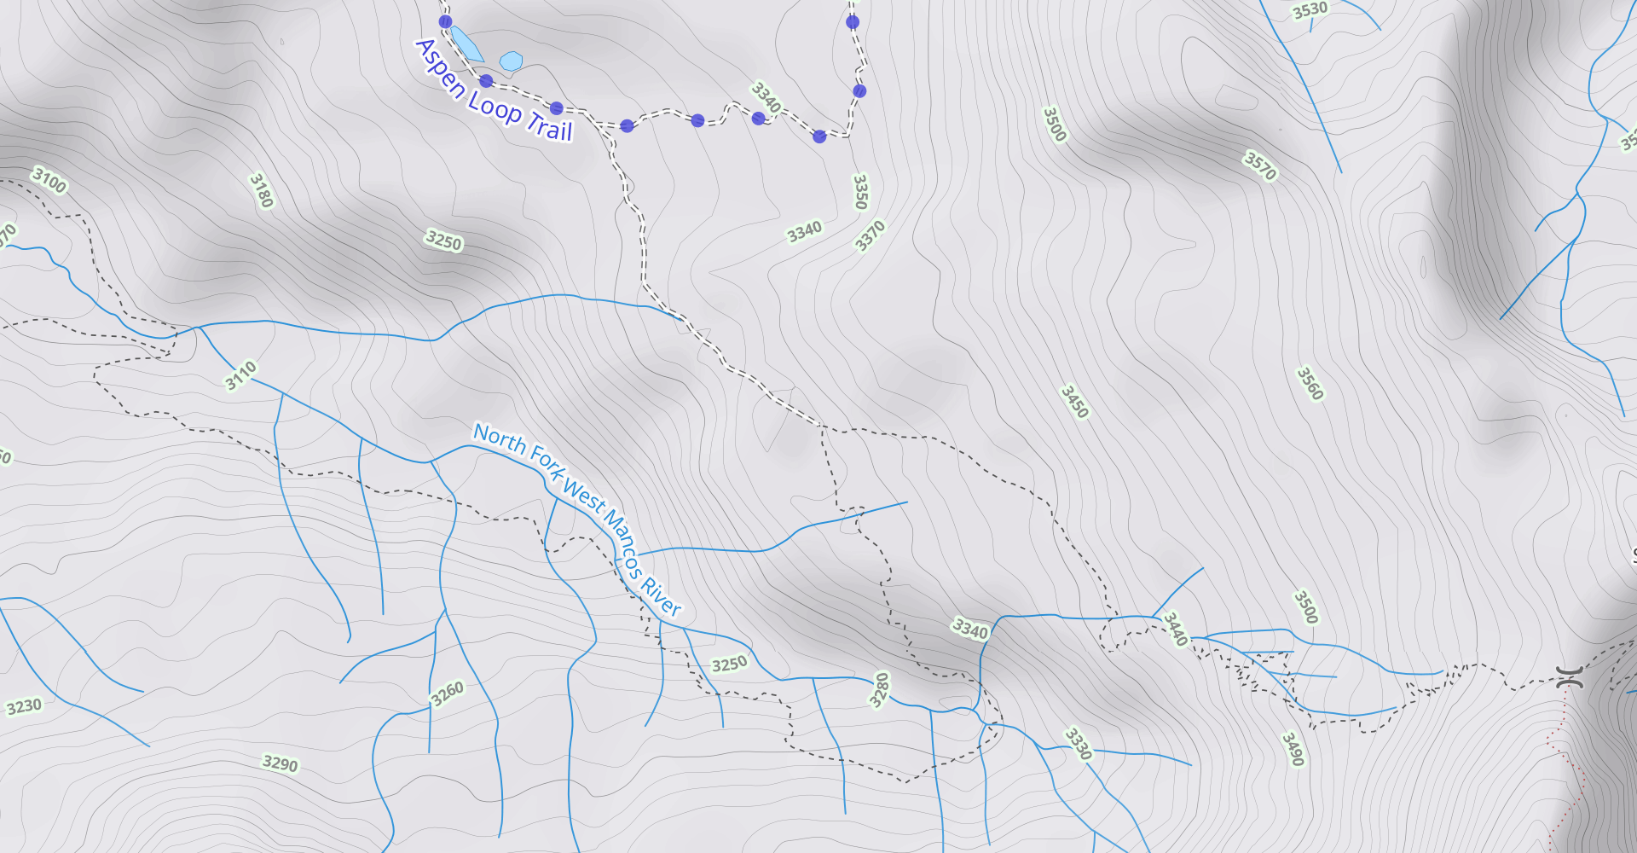This screenshot has height=853, width=1637.
Task: Click the 3110 contour elevation label
Action: coord(241,375)
